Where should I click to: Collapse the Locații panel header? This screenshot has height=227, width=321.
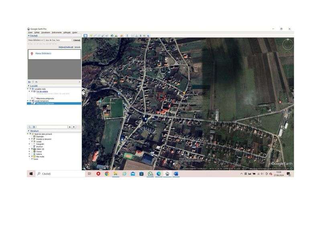28,86
